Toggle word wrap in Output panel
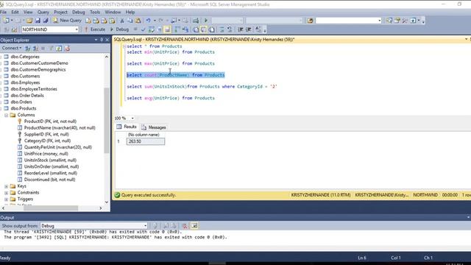Image resolution: width=471 pixels, height=265 pixels. coord(194,226)
